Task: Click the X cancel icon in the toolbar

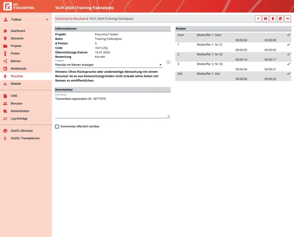Action: point(258,19)
